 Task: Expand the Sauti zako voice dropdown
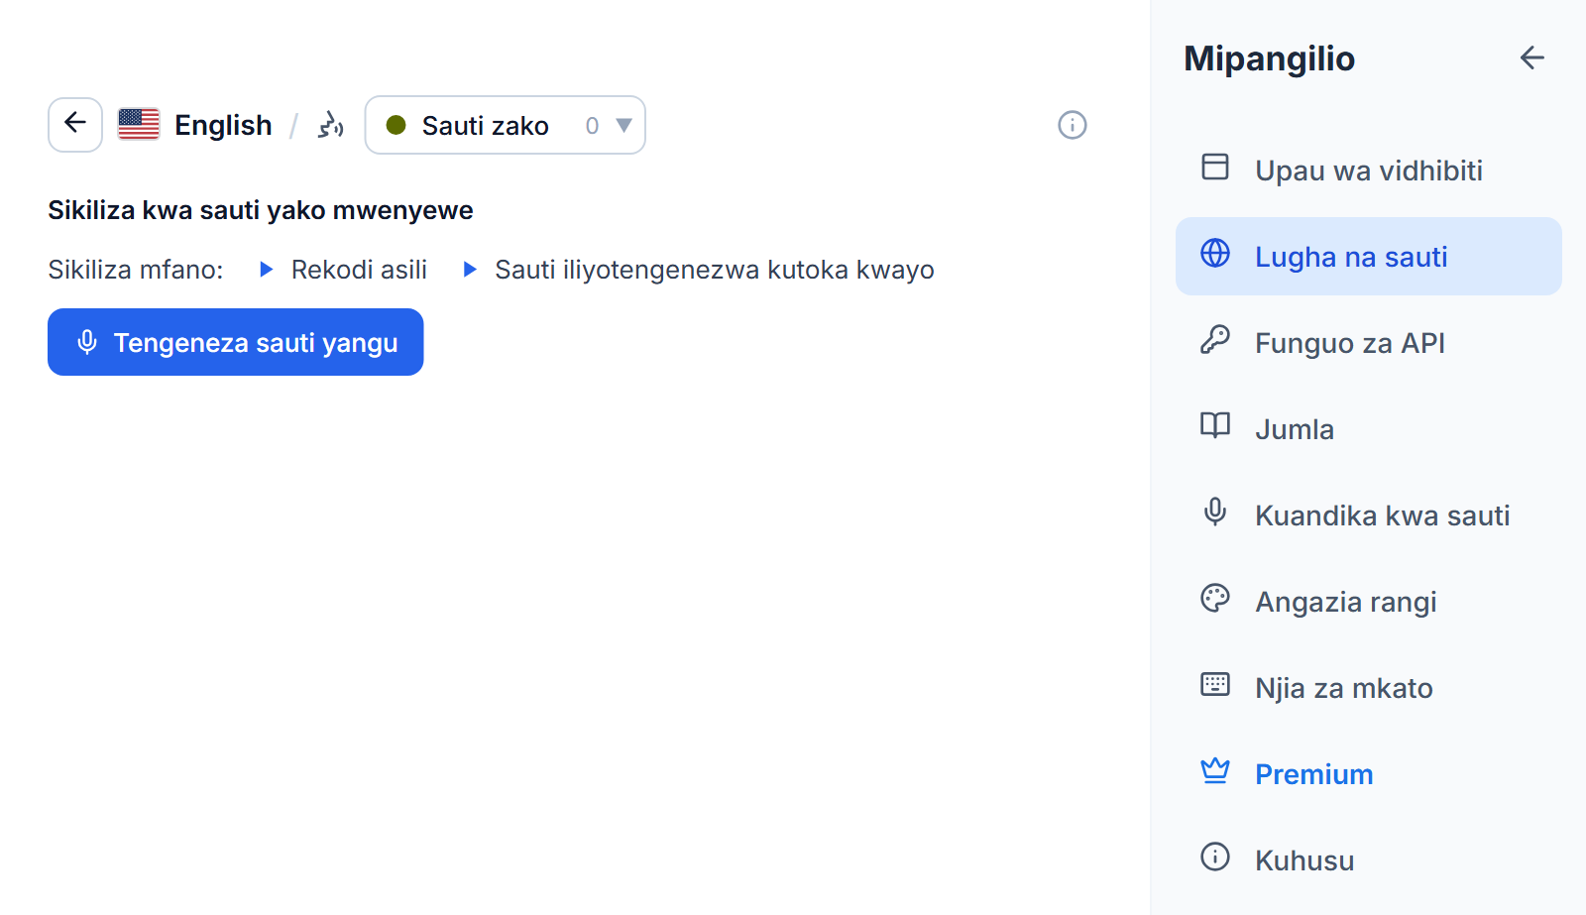coord(506,125)
